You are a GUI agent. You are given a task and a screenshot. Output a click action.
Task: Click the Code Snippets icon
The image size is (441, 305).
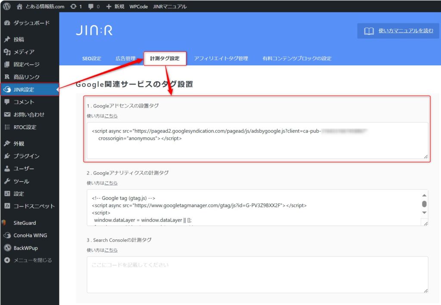click(x=7, y=206)
